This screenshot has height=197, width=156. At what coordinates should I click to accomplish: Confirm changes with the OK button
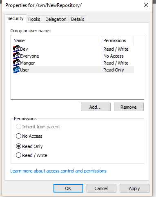click(68, 188)
